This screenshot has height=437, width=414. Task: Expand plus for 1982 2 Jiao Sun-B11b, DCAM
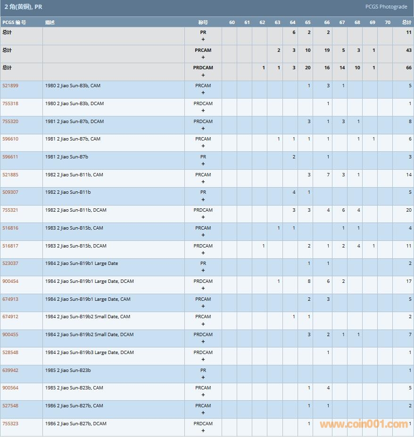pos(203,217)
